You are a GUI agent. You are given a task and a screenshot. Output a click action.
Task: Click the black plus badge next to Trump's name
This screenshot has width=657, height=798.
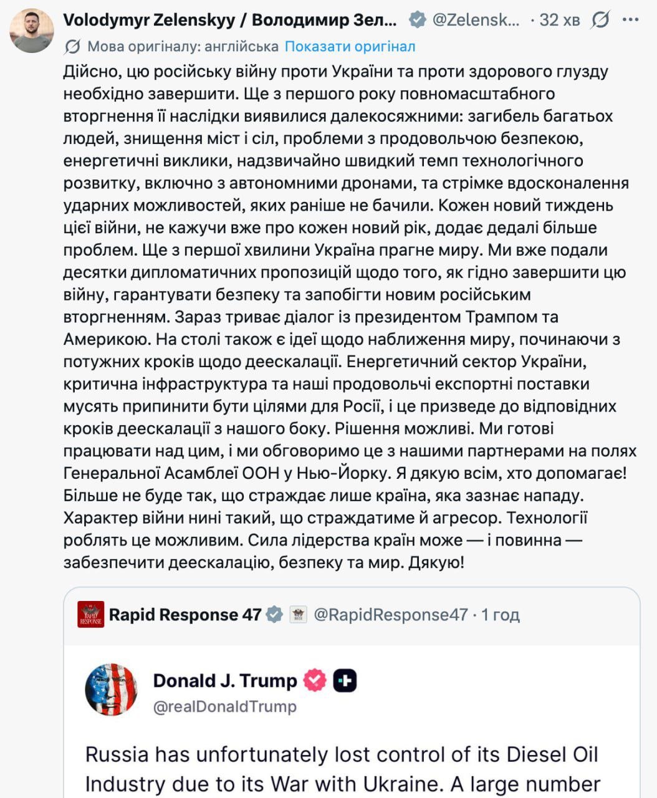coord(345,681)
